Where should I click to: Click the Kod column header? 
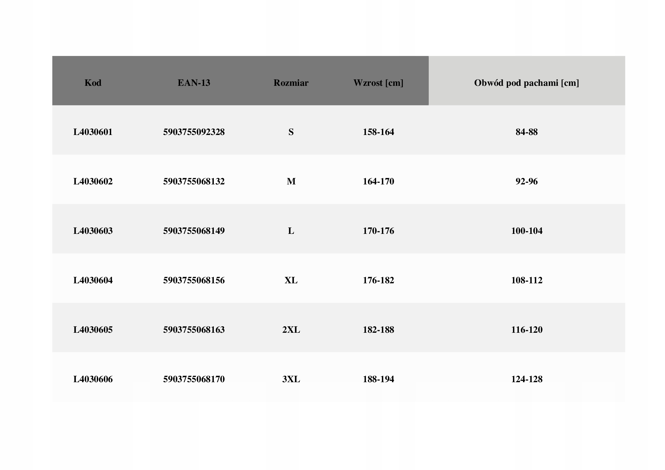(x=93, y=83)
